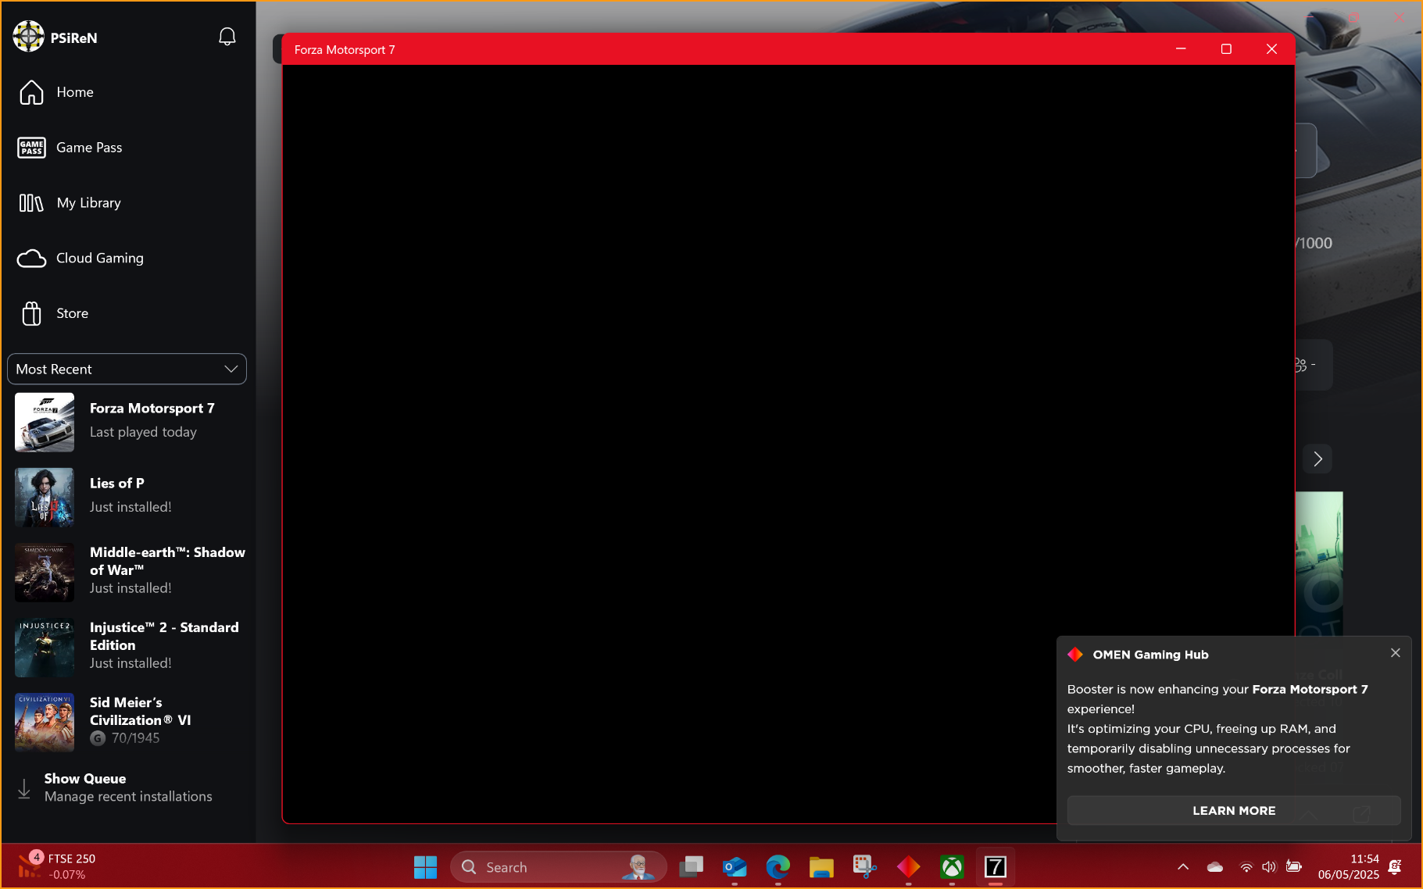Open My Library

(x=88, y=203)
